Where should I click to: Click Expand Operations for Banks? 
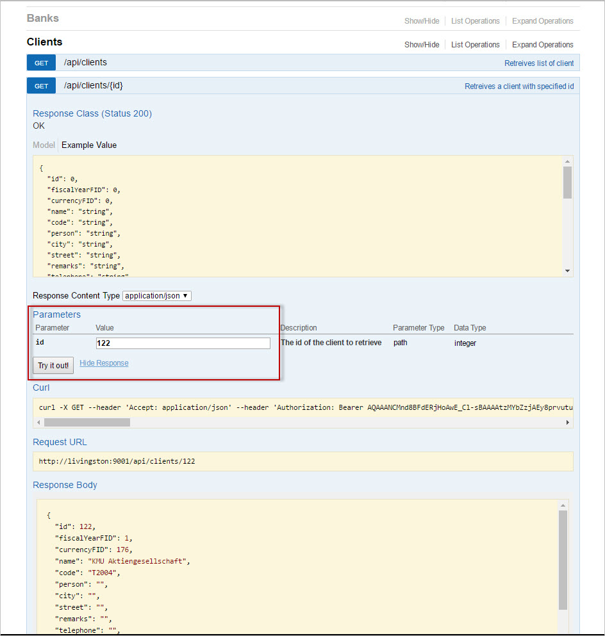pos(542,21)
